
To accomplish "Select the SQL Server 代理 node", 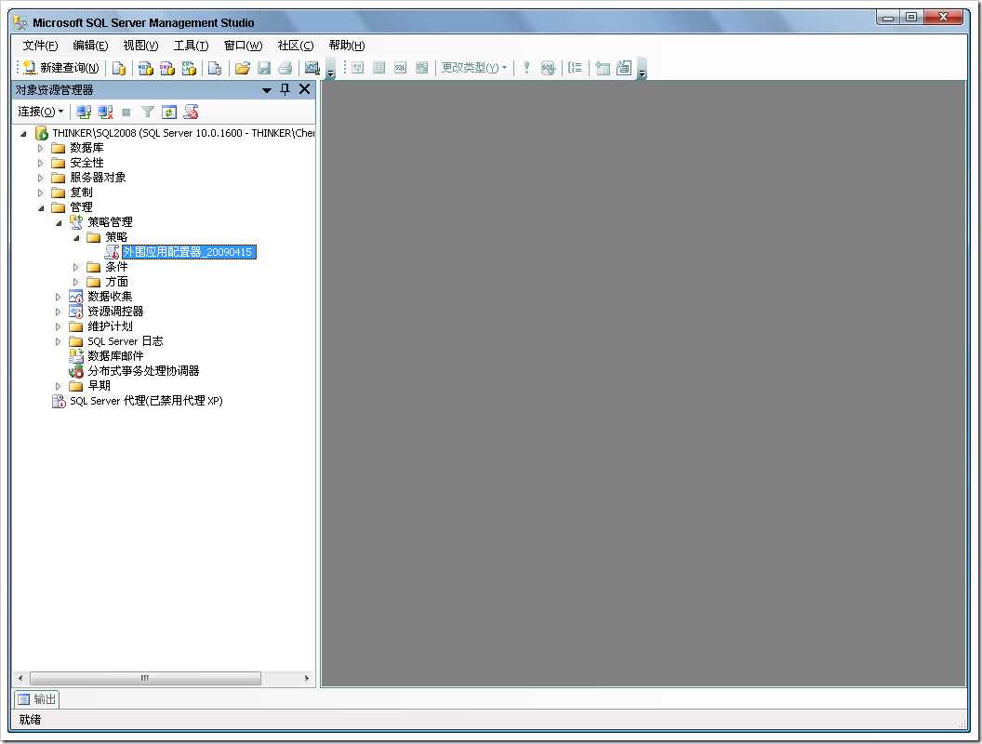I will click(146, 401).
